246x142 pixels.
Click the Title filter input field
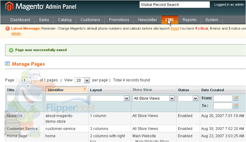(24, 98)
